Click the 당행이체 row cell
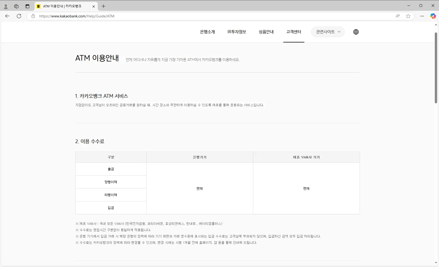The width and height of the screenshot is (439, 267). (x=111, y=182)
